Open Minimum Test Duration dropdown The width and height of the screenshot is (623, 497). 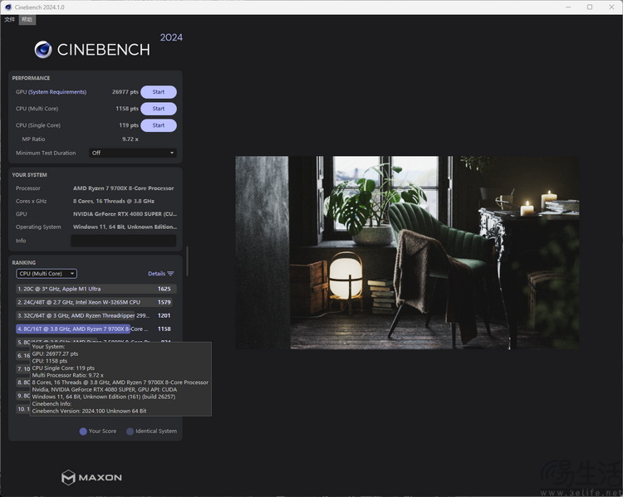tap(133, 153)
